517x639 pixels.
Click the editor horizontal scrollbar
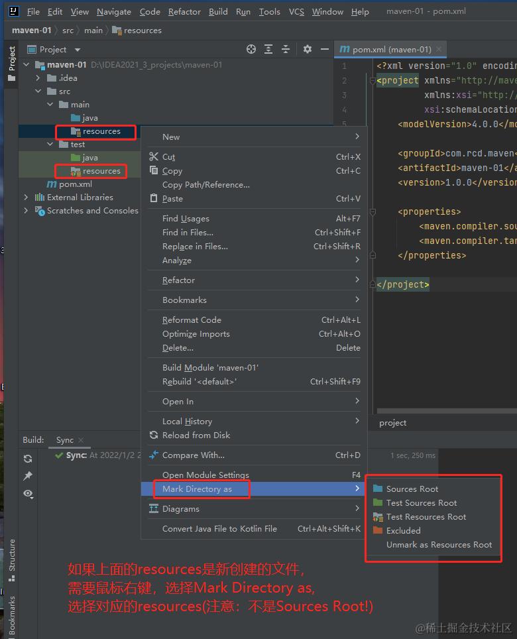click(447, 411)
